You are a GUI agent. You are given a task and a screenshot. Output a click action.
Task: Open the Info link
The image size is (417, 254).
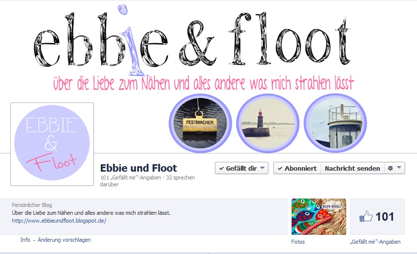[x=25, y=240]
